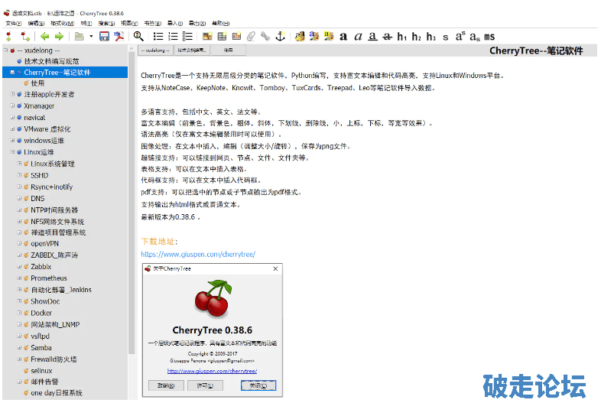Open the dropdown arrow next to folder icon
The height and width of the screenshot is (403, 601).
coord(90,36)
